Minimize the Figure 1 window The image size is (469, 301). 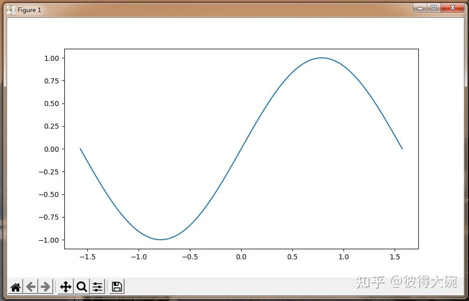coord(420,8)
